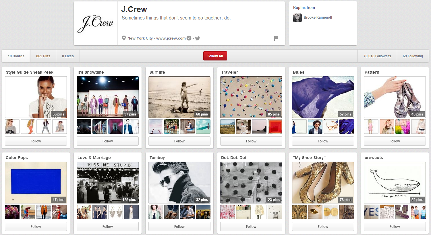This screenshot has height=235, width=431.
Task: Open the Style Guide Sneak Peek board title
Action: click(x=30, y=72)
